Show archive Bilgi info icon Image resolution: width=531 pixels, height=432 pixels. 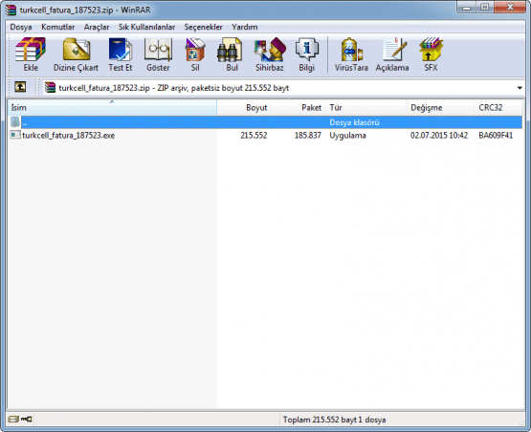307,50
